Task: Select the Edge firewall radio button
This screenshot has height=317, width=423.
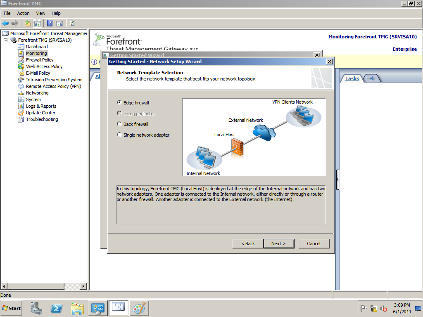Action: (x=119, y=102)
